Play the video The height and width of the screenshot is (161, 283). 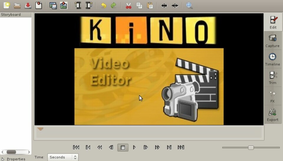coord(134,147)
